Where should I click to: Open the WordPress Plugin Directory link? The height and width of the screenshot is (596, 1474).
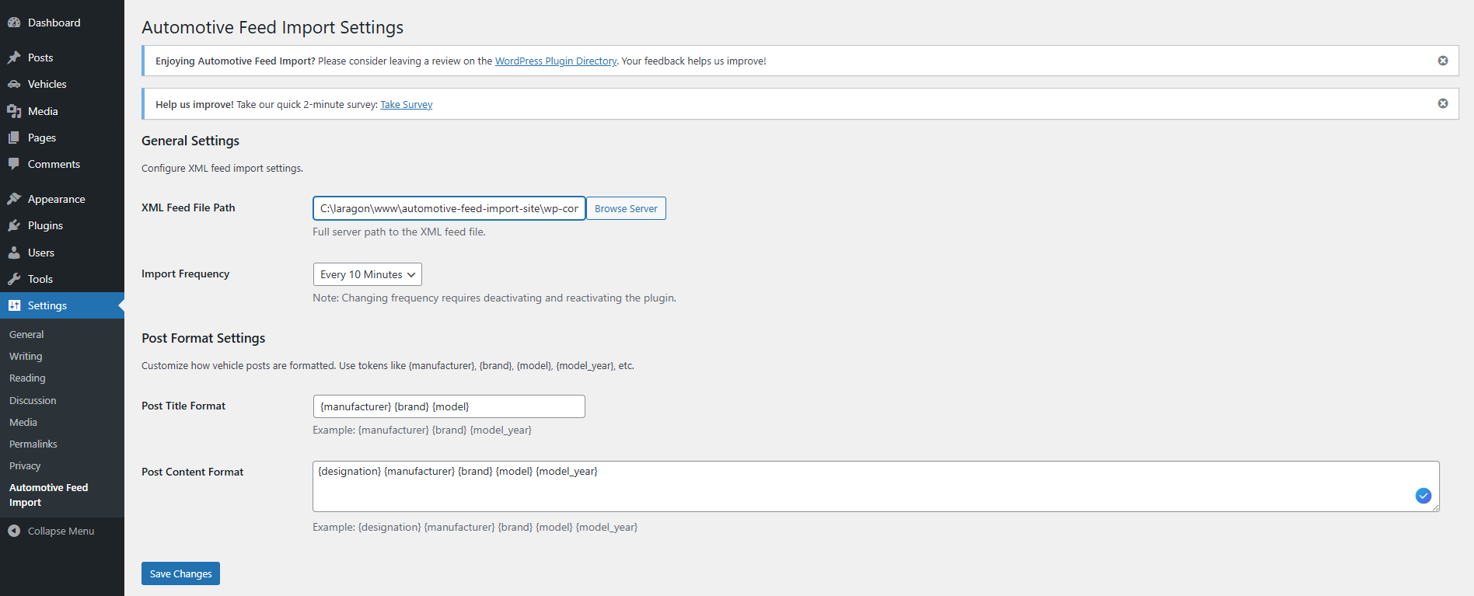click(x=555, y=61)
